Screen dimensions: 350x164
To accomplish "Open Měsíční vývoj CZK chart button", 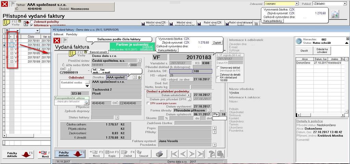I will 156,23.
